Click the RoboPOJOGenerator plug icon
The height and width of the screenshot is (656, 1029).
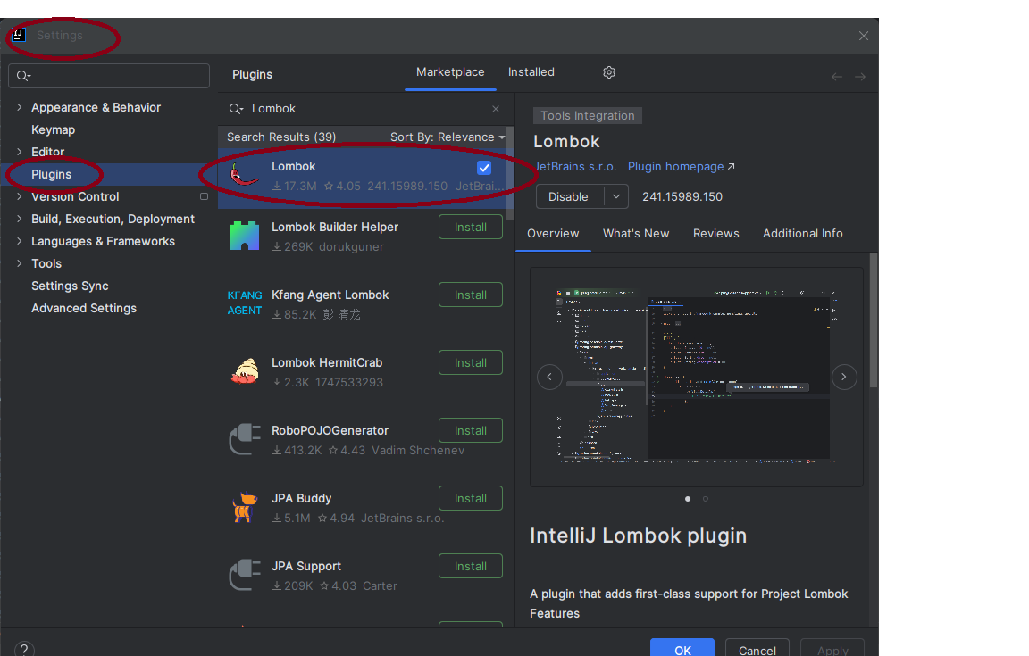(244, 439)
